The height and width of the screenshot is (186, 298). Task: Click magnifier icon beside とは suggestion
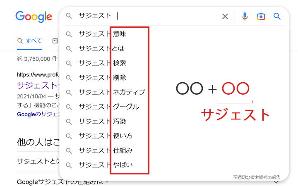pos(69,49)
